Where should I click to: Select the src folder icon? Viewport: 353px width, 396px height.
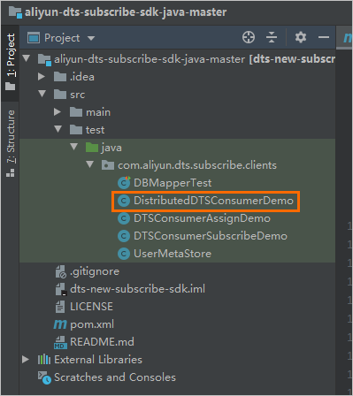click(x=60, y=95)
